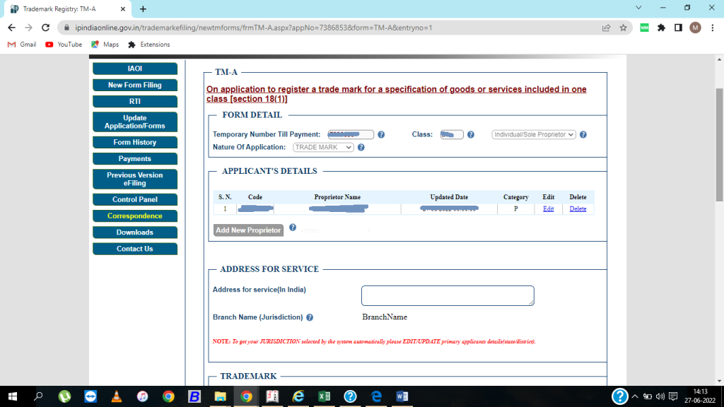Open the YouTube bookmark

[64, 45]
